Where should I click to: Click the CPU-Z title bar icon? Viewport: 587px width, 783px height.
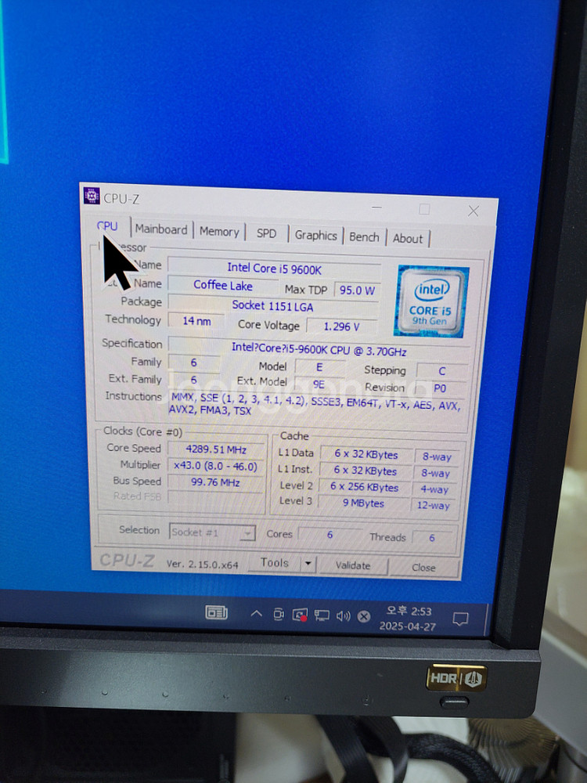(92, 196)
